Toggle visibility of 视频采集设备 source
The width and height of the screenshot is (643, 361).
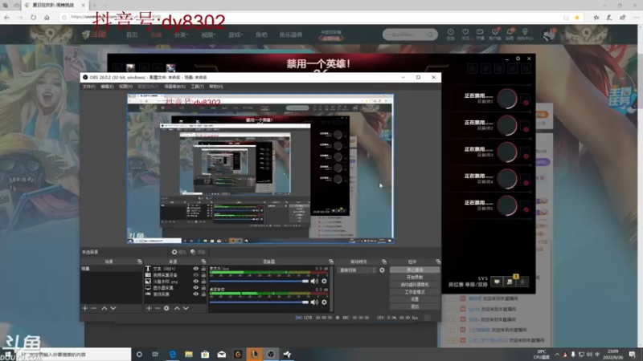point(195,275)
